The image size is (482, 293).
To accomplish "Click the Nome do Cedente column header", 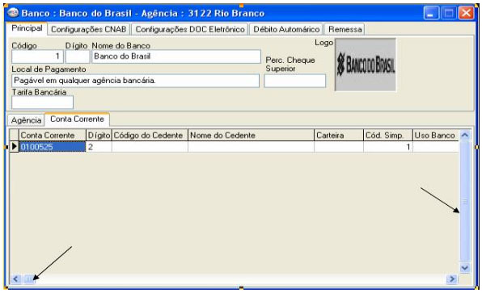I will [251, 136].
